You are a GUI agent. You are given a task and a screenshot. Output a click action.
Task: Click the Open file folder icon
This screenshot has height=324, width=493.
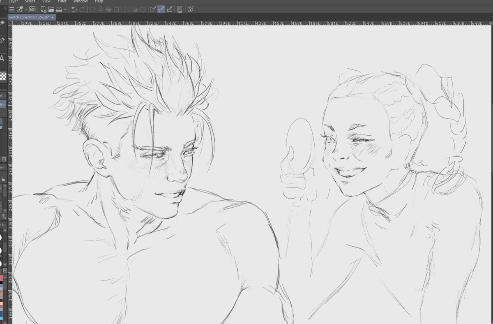51,9
